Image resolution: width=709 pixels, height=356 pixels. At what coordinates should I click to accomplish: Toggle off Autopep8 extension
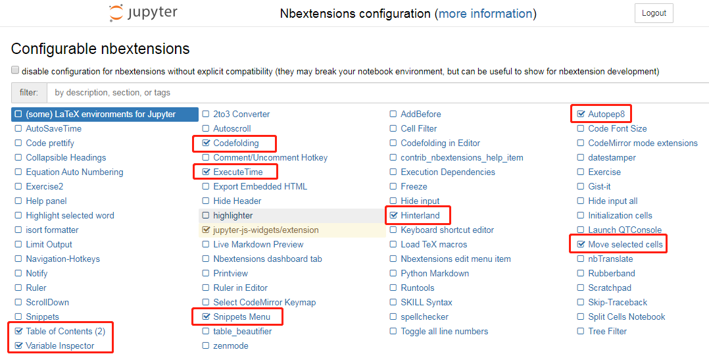pyautogui.click(x=581, y=114)
